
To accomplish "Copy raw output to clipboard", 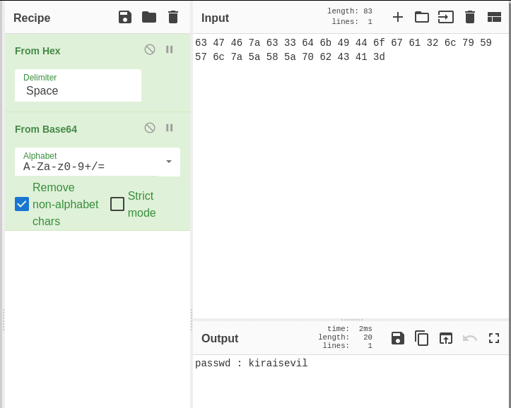I will (422, 338).
